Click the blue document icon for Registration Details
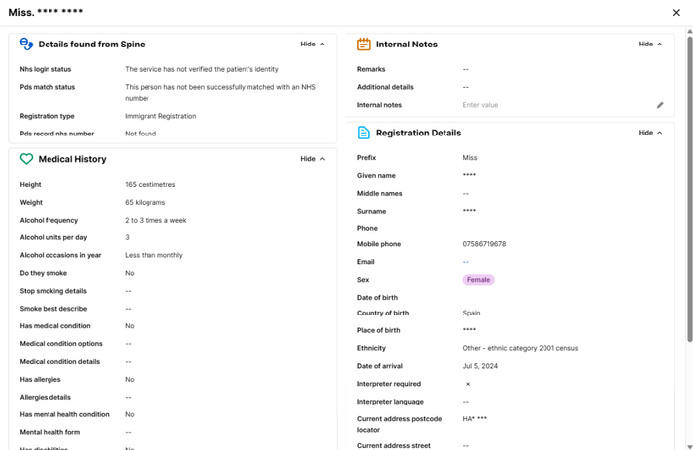Image resolution: width=693 pixels, height=450 pixels. click(363, 133)
